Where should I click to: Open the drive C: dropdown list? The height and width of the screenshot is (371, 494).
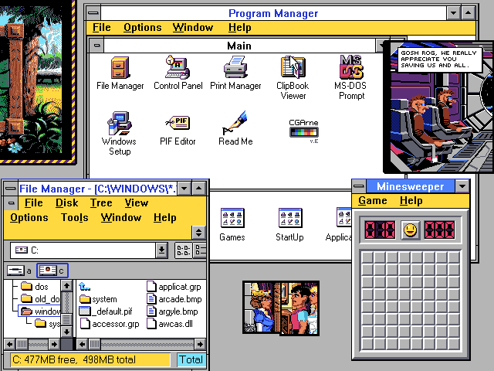(x=161, y=250)
